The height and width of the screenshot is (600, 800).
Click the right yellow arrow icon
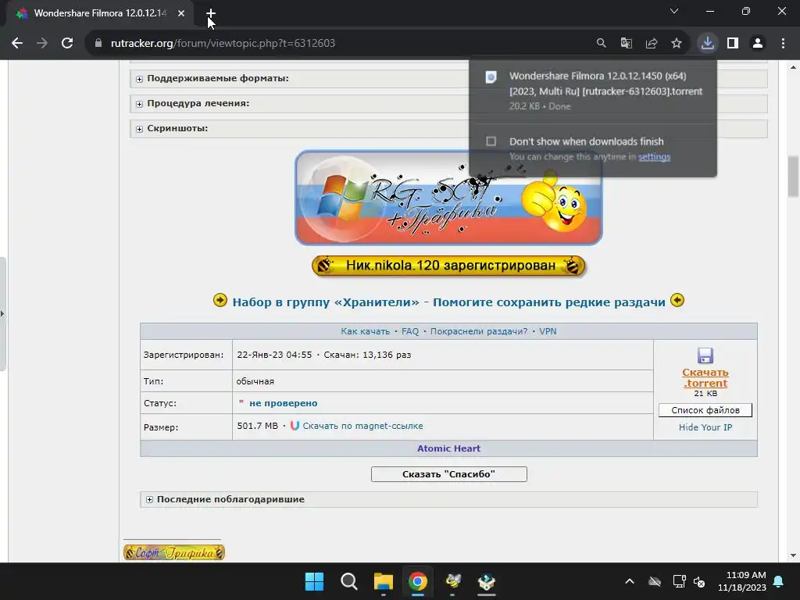677,301
